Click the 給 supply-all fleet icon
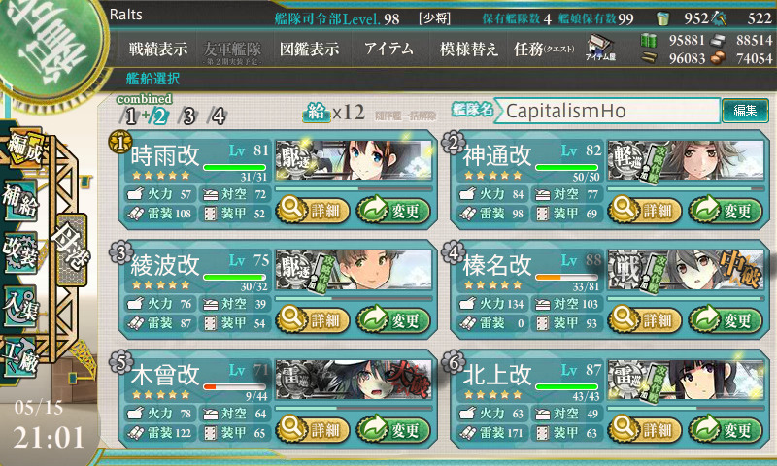Screen dimensions: 777x466 click(316, 113)
